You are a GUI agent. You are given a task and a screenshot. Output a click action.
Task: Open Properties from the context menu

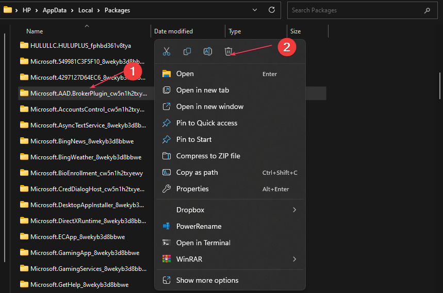click(230, 189)
